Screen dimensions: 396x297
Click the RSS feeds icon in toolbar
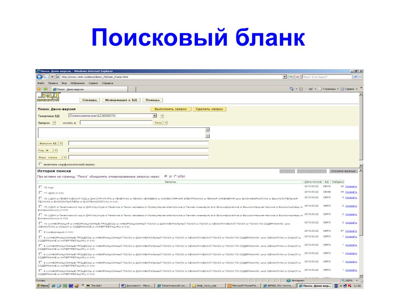click(x=301, y=89)
